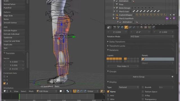
Task: Open the Select menu in 3D header
Action: (23, 91)
